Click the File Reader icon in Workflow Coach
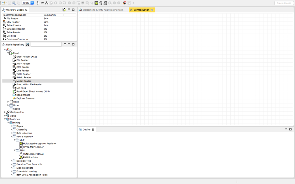295x184 pixels. (x=4, y=18)
